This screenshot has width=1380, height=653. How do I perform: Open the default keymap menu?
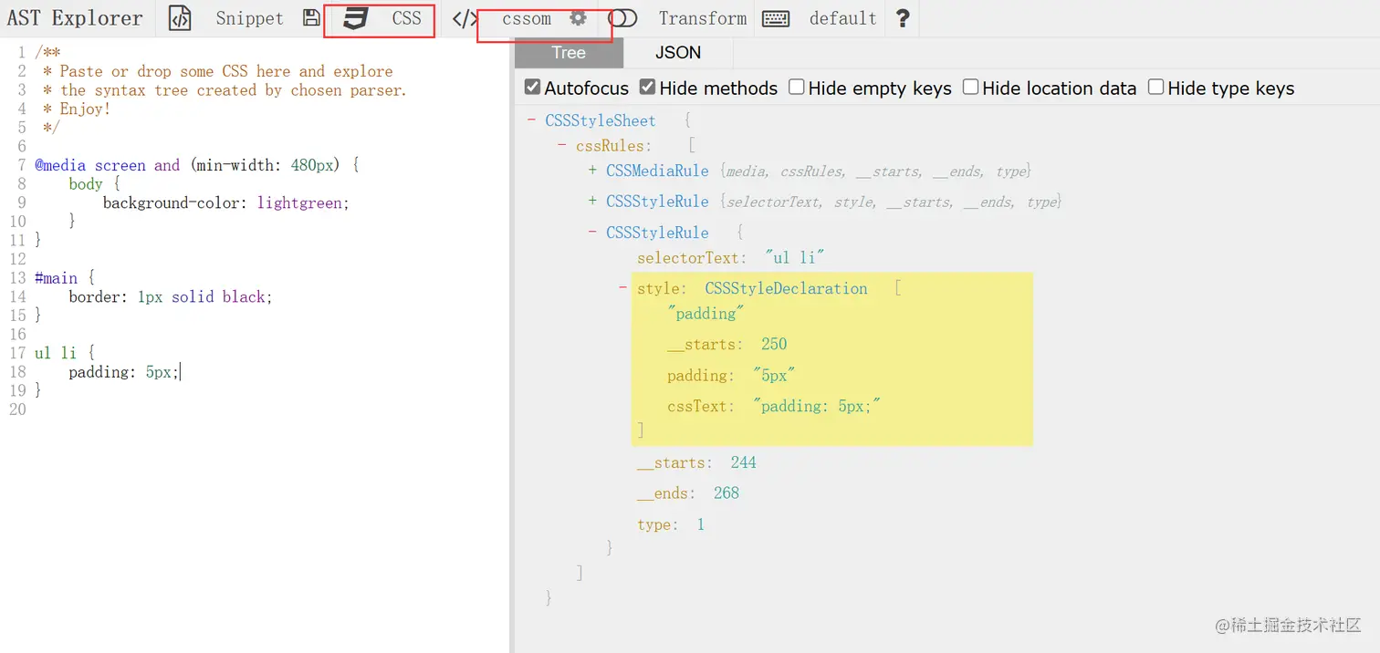point(842,18)
